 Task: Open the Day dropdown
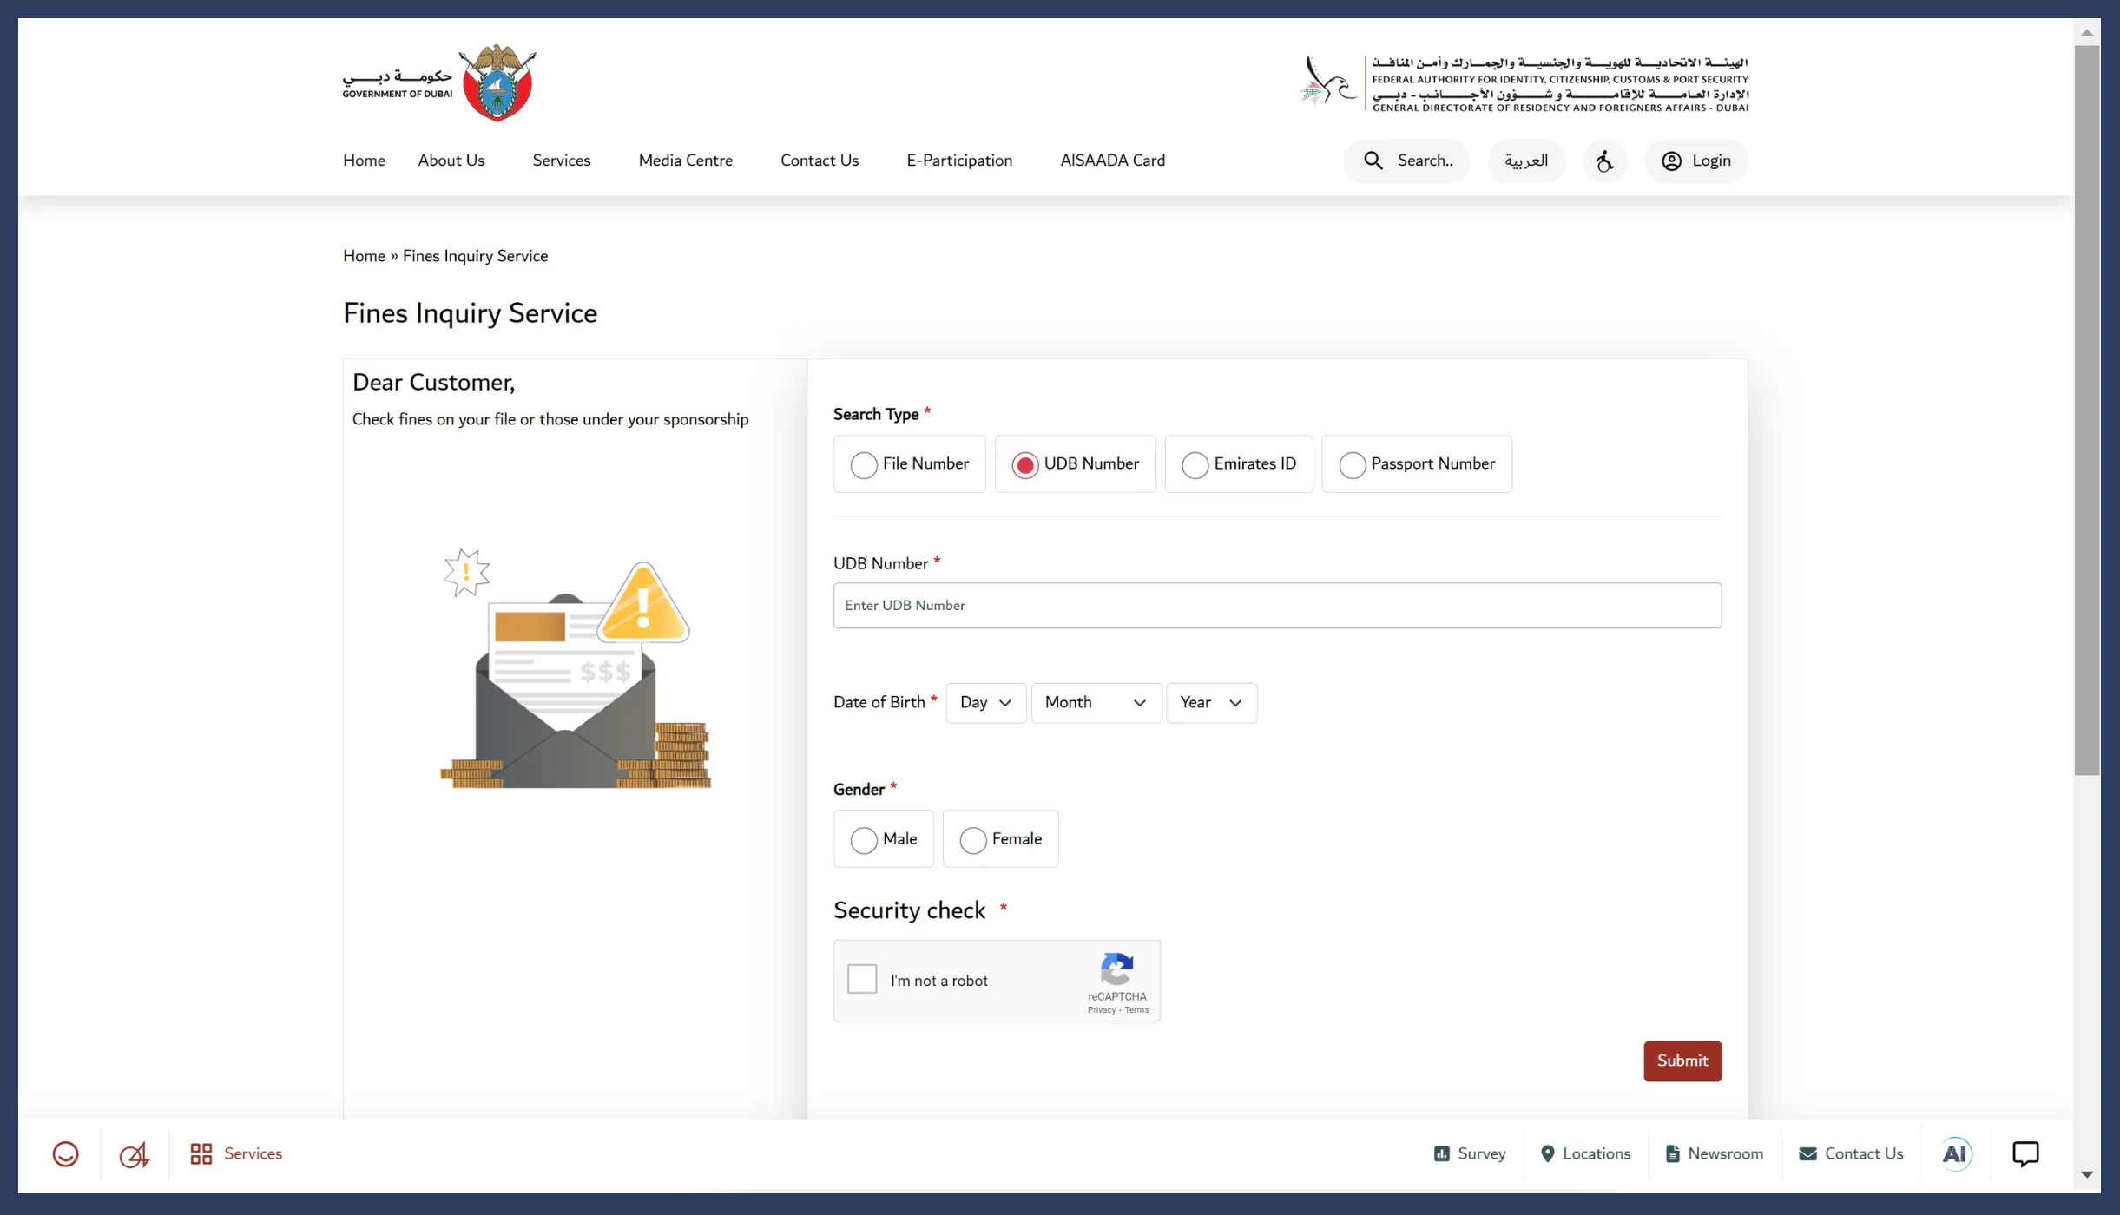pos(985,703)
